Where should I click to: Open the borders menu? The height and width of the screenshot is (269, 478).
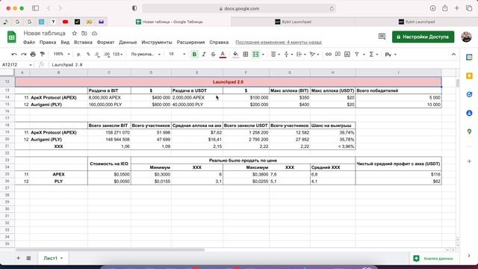246,55
